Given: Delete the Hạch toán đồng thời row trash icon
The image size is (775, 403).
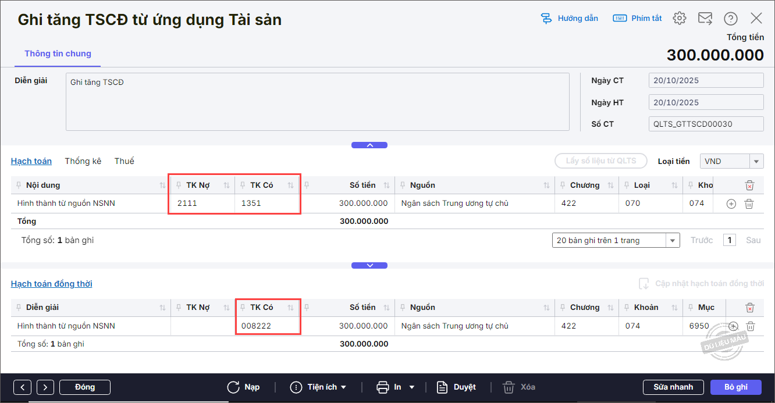Looking at the screenshot, I should pos(751,326).
